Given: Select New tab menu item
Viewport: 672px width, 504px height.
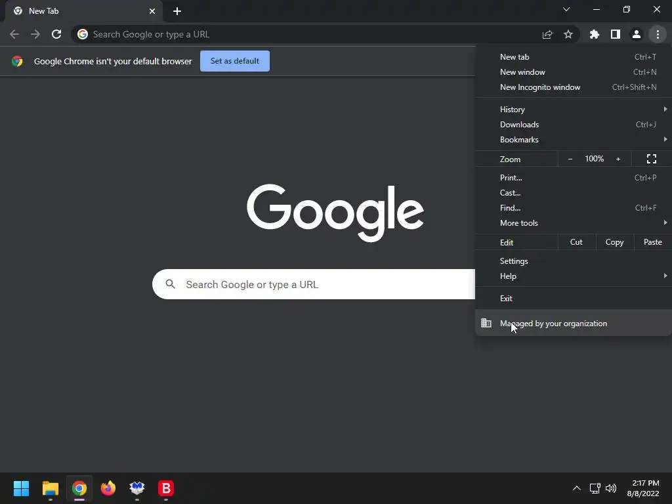Looking at the screenshot, I should click(574, 57).
